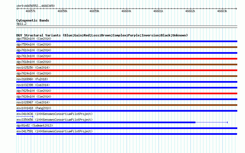This screenshot has height=153, width=245.
Task: Select the brown bar under dgv7618n100
Action: tap(127, 65)
